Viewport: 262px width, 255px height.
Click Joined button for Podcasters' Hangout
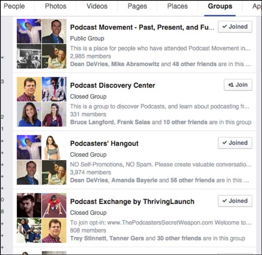pos(235,143)
